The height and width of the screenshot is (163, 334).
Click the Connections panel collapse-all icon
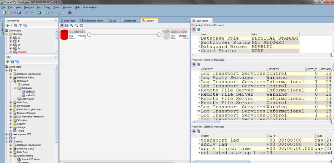25,25
